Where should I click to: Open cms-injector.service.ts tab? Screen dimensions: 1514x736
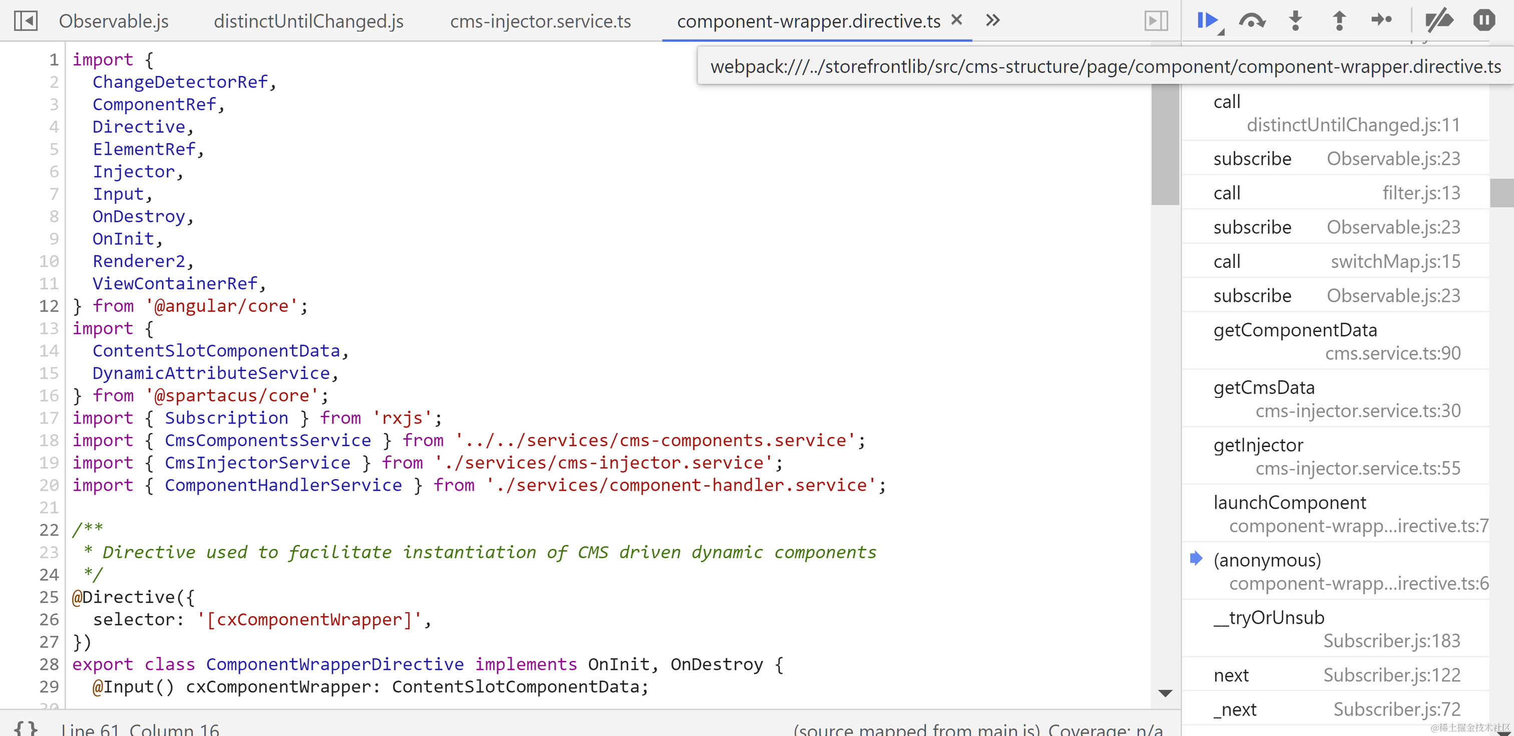pos(540,21)
